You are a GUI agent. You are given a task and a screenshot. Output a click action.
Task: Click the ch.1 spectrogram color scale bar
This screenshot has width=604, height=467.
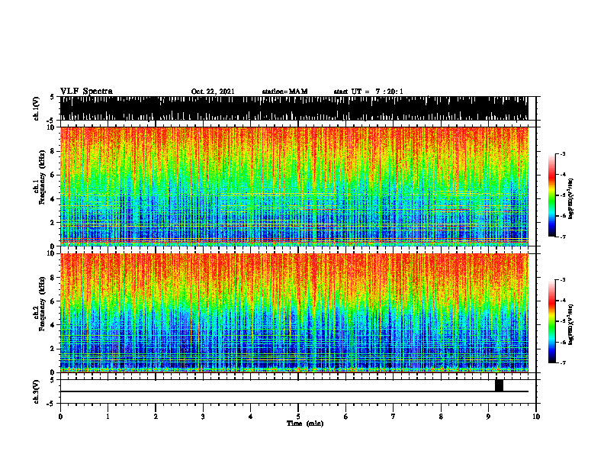(x=552, y=195)
